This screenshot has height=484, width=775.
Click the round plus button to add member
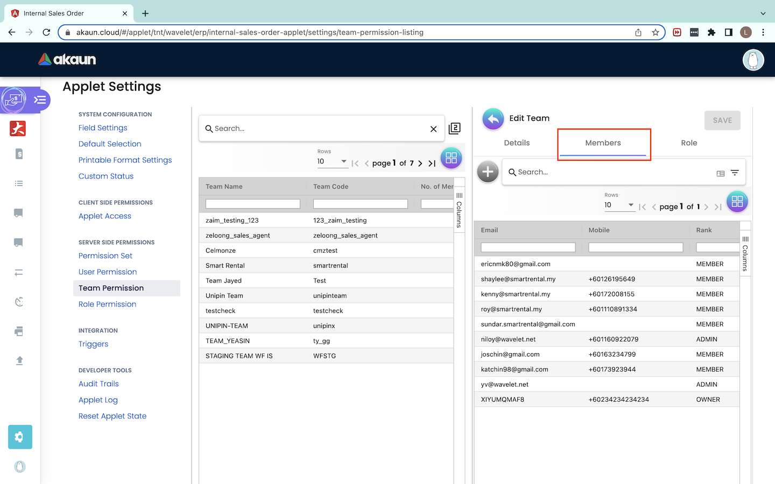488,172
